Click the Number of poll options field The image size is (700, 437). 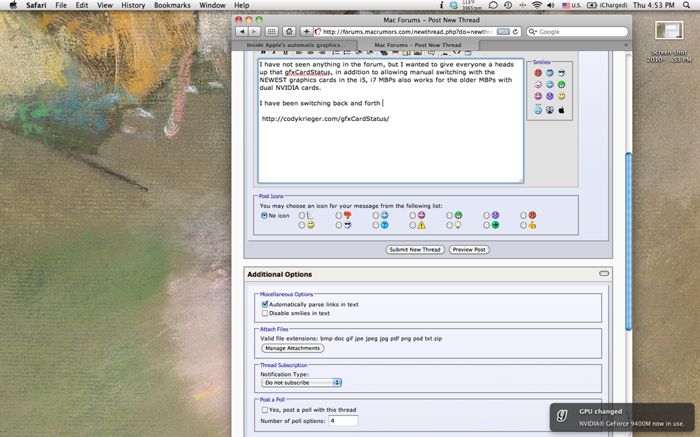click(x=343, y=420)
